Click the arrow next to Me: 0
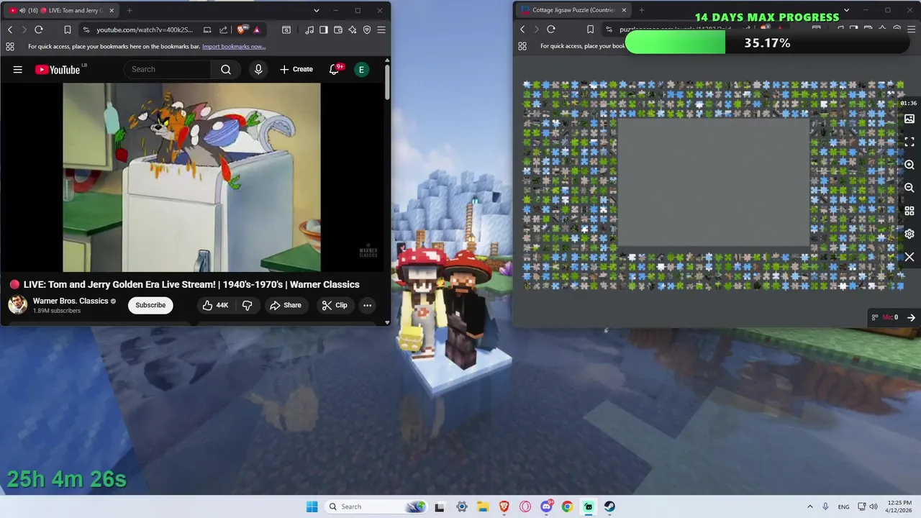The image size is (921, 518). (x=911, y=317)
